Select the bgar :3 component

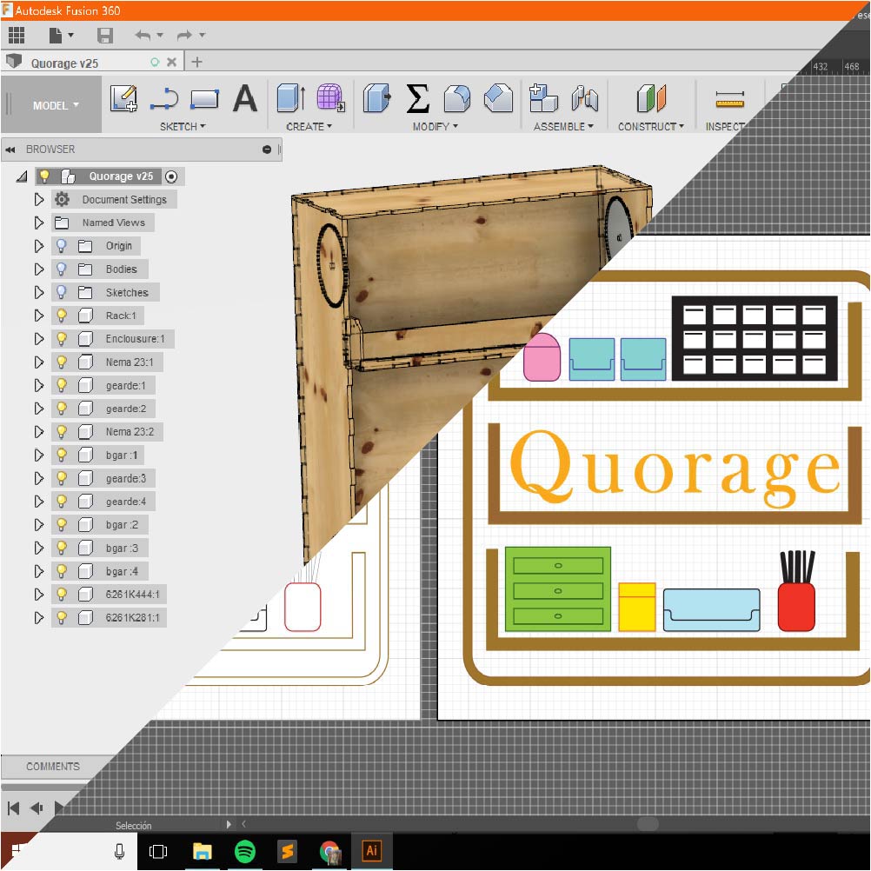point(122,549)
